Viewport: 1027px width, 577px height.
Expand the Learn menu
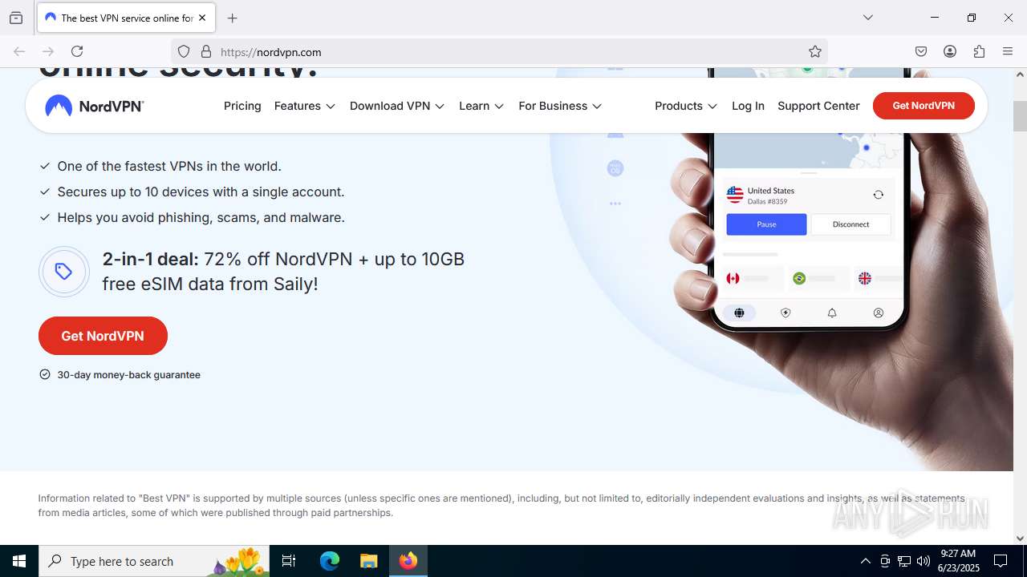click(x=481, y=106)
